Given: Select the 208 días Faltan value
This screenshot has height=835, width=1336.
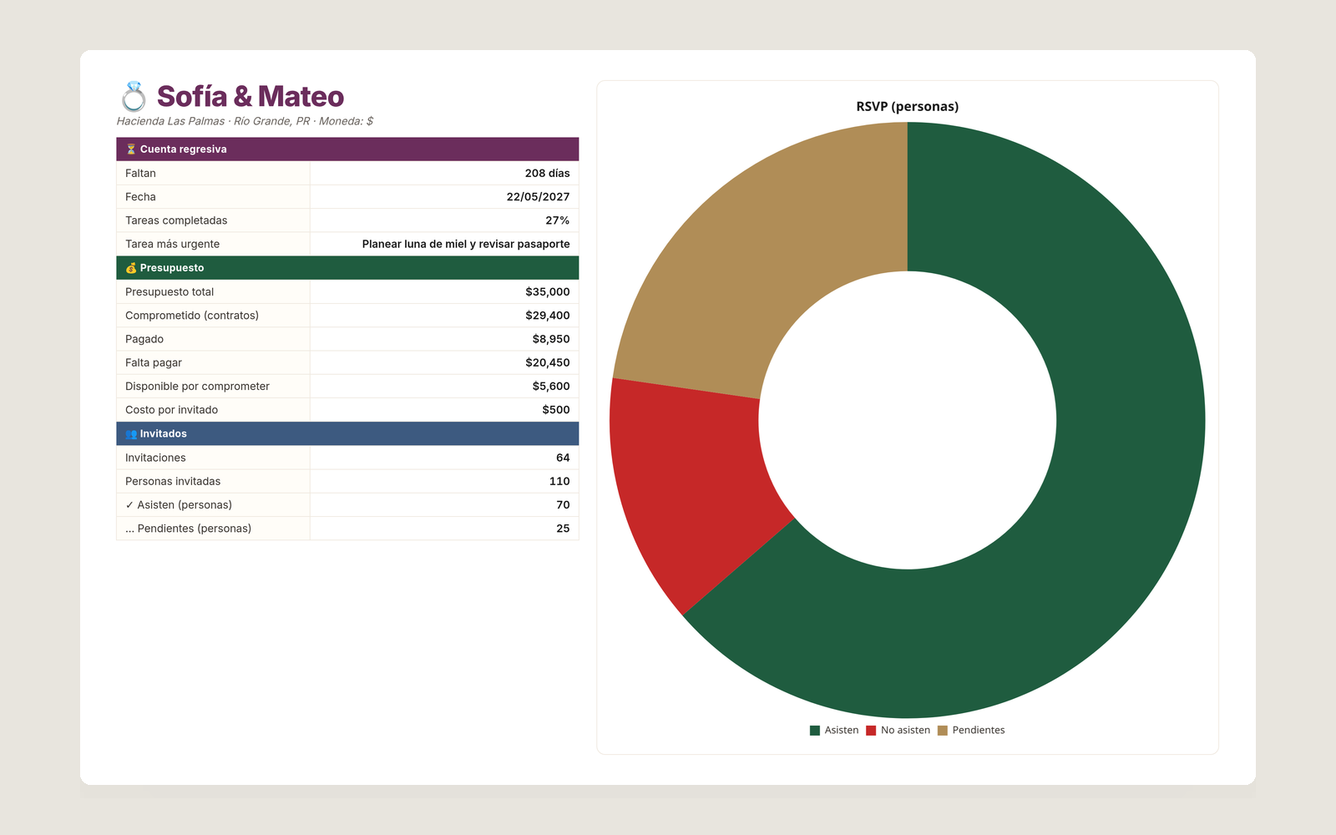Looking at the screenshot, I should 548,174.
